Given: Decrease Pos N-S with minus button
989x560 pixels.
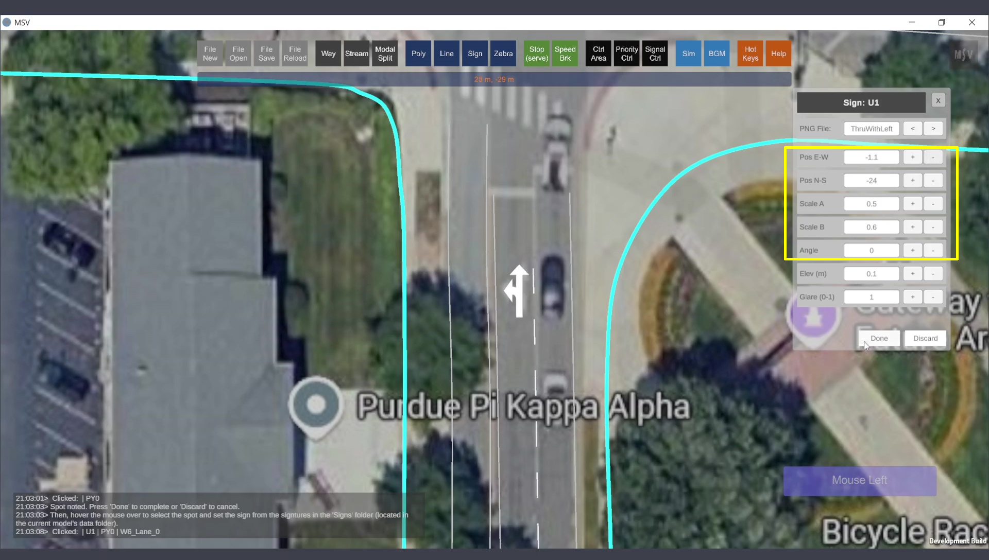Looking at the screenshot, I should pos(933,181).
